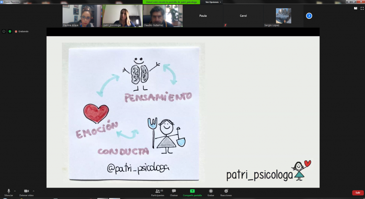Click the meeting information icon
This screenshot has height=199, width=365.
pos(4,31)
